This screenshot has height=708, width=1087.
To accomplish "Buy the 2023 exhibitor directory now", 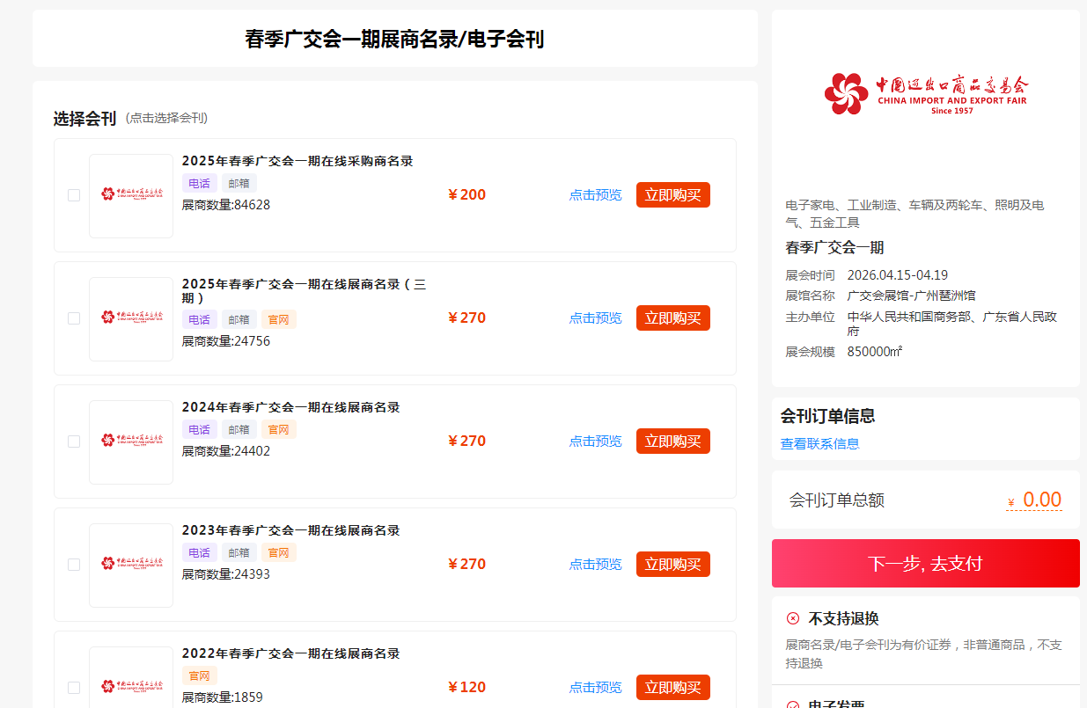I will (x=672, y=565).
